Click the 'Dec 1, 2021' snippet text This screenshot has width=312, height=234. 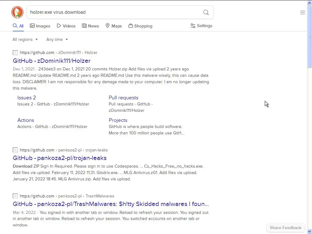tap(23, 69)
